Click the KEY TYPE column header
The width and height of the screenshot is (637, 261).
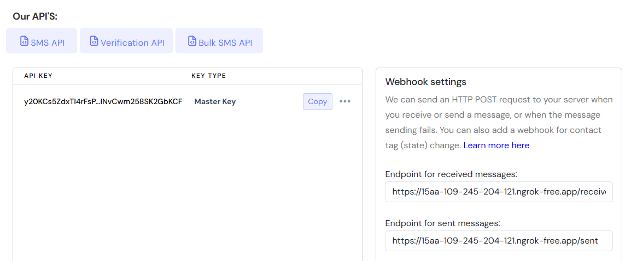208,76
